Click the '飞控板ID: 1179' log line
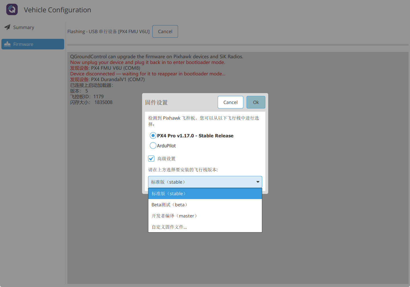410x287 pixels. point(87,97)
